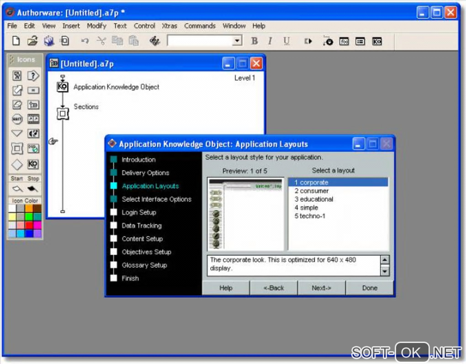466x364 pixels.
Task: Click the Done button
Action: coord(370,288)
